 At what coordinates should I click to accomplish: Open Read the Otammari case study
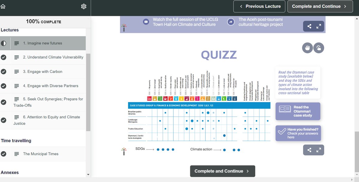coord(298,111)
